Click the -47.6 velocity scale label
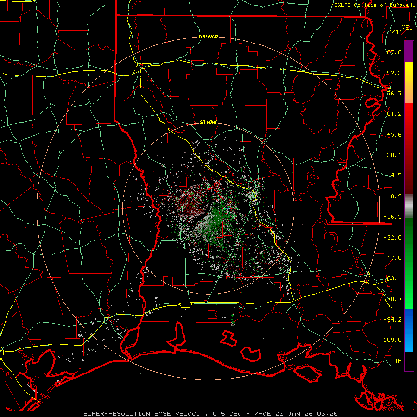 point(392,258)
